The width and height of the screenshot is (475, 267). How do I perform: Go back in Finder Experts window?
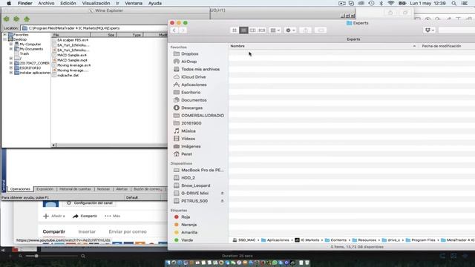(x=174, y=30)
